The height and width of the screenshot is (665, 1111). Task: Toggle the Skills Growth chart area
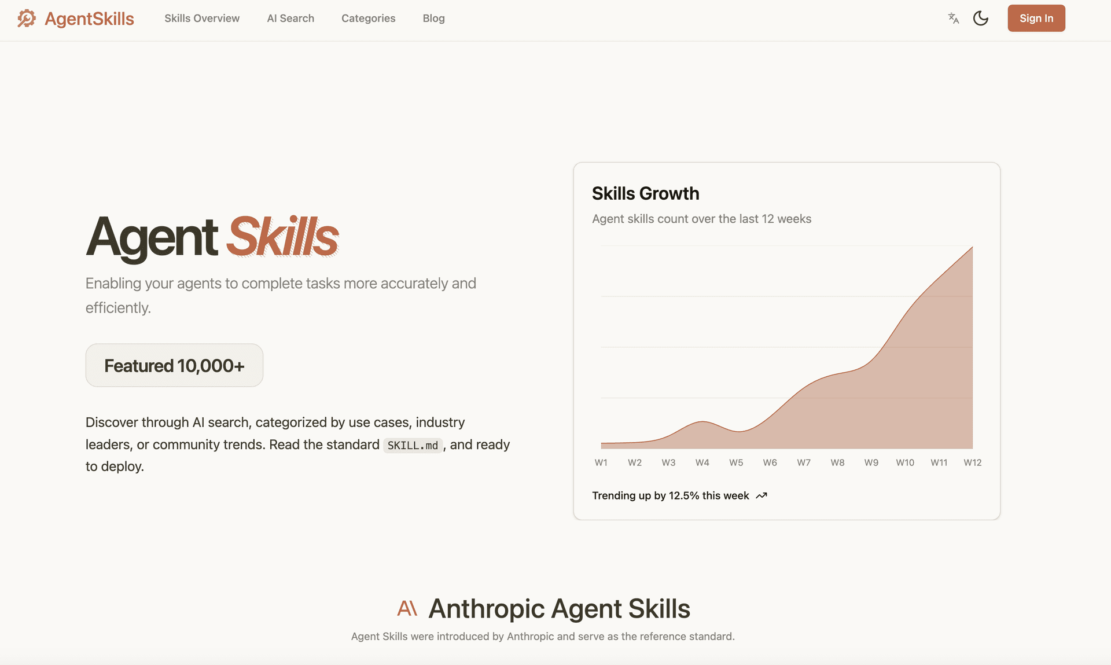click(x=787, y=347)
